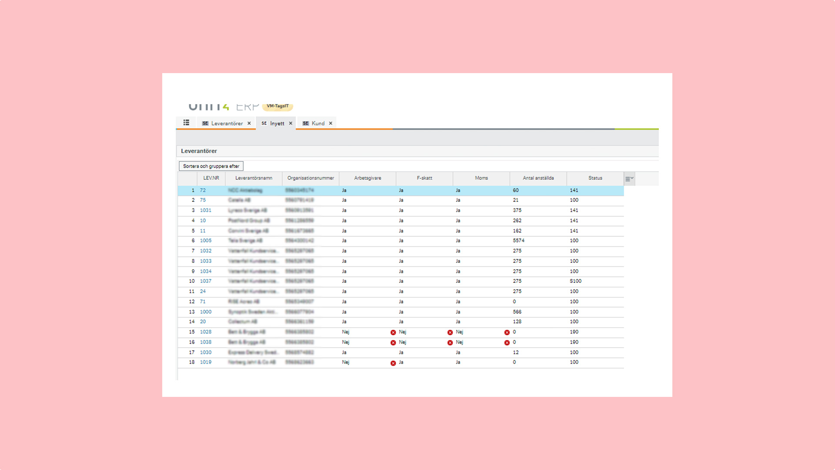Open supplier number 71 link
This screenshot has width=835, height=470.
[x=203, y=302]
